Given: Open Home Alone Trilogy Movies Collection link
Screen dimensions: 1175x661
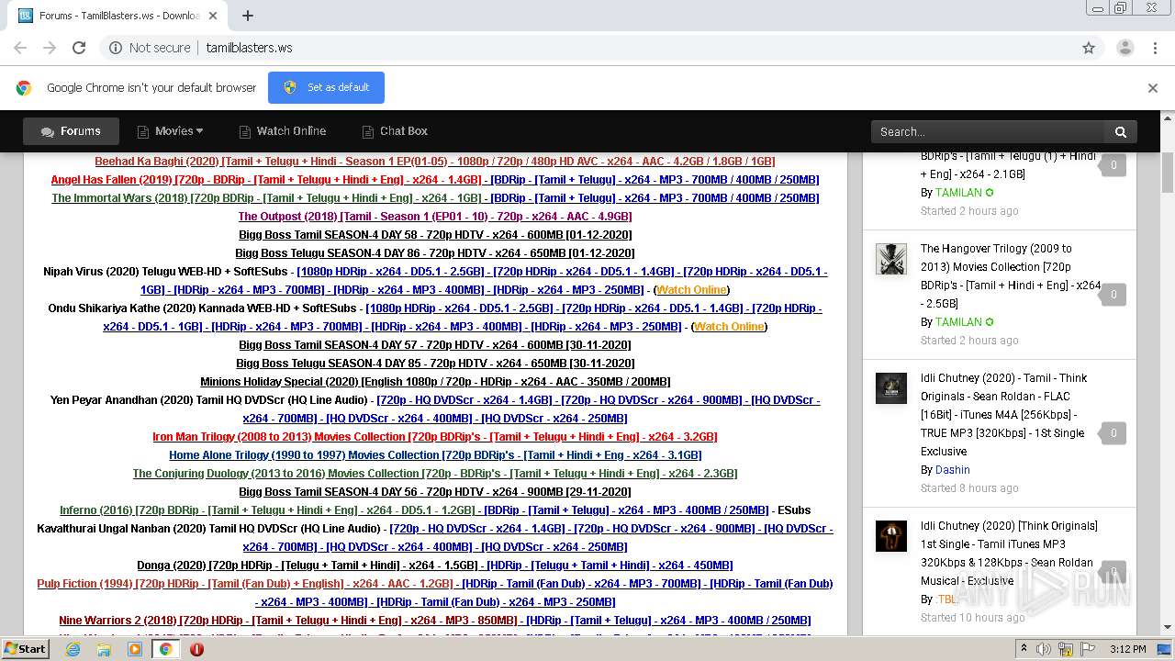Looking at the screenshot, I should tap(435, 454).
